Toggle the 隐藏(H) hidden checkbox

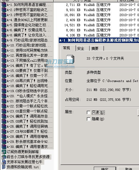click(89, 119)
